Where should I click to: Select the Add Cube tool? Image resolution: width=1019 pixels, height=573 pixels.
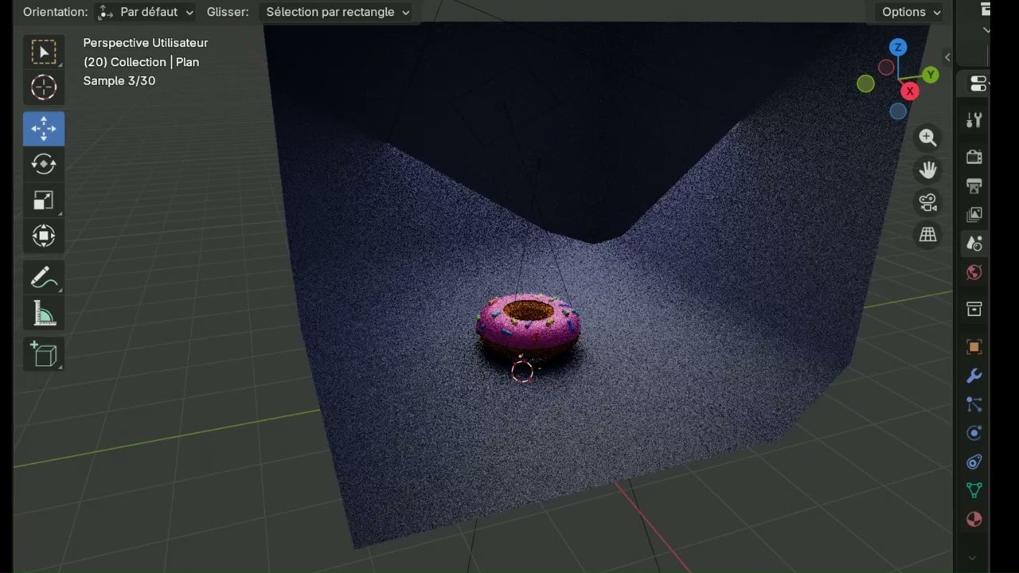pos(43,353)
